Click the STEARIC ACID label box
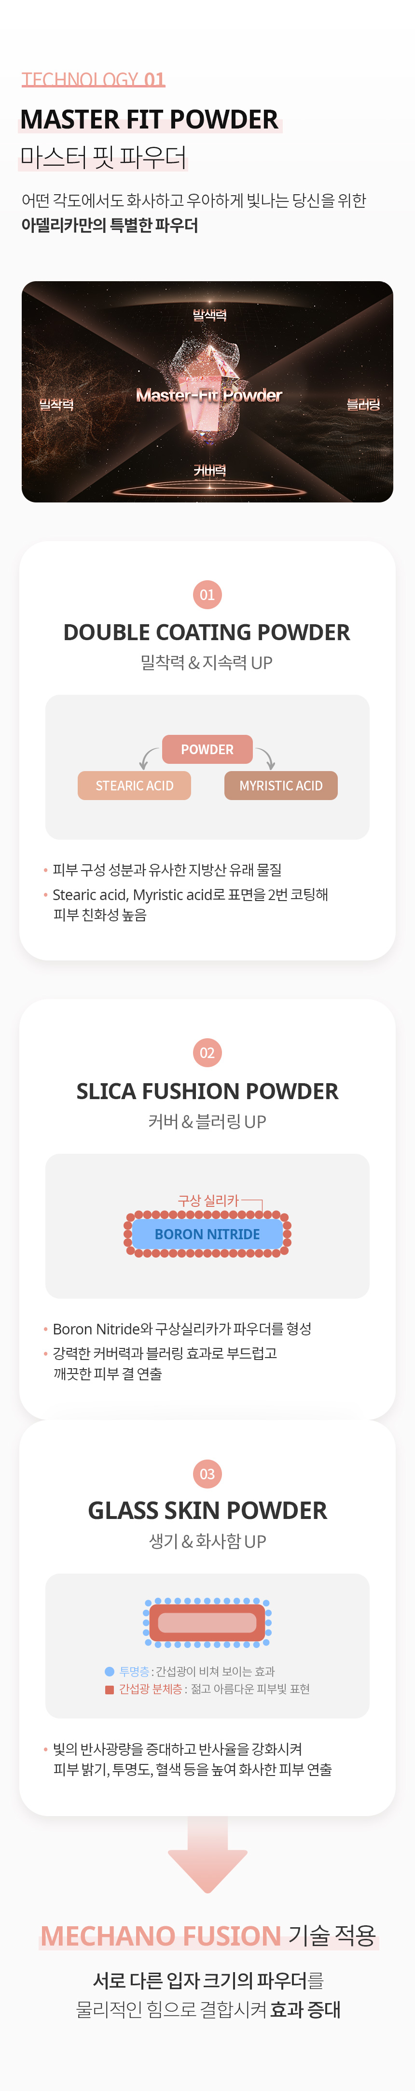Viewport: 415px width, 2091px height. [x=135, y=786]
